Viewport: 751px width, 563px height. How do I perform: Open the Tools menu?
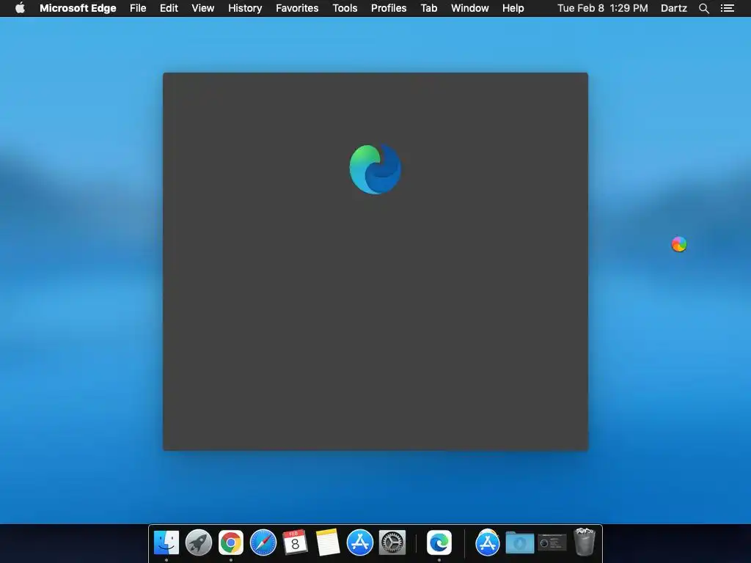coord(345,8)
